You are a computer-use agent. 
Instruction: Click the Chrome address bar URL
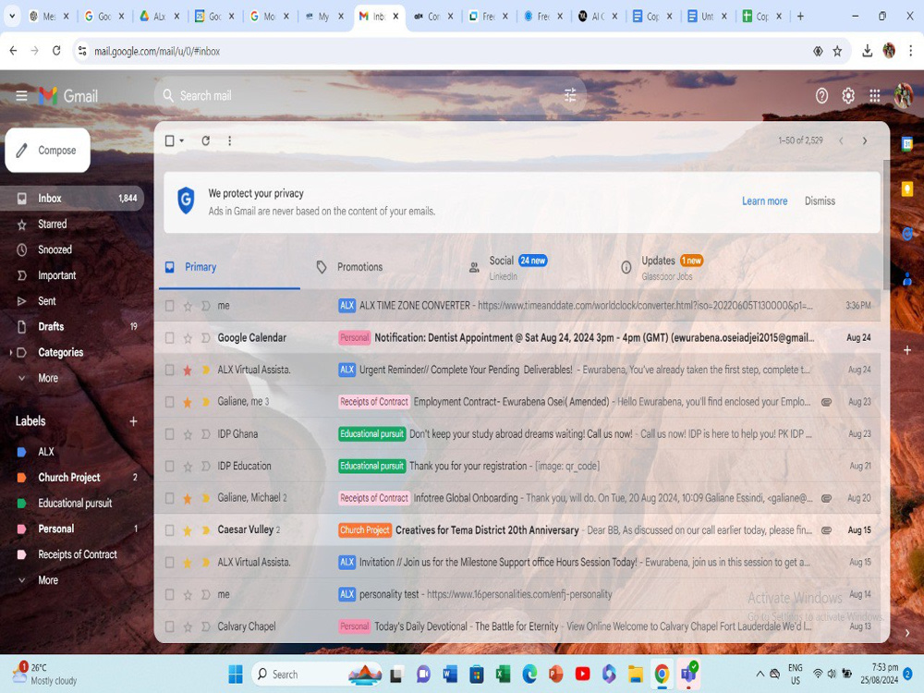[x=157, y=51]
